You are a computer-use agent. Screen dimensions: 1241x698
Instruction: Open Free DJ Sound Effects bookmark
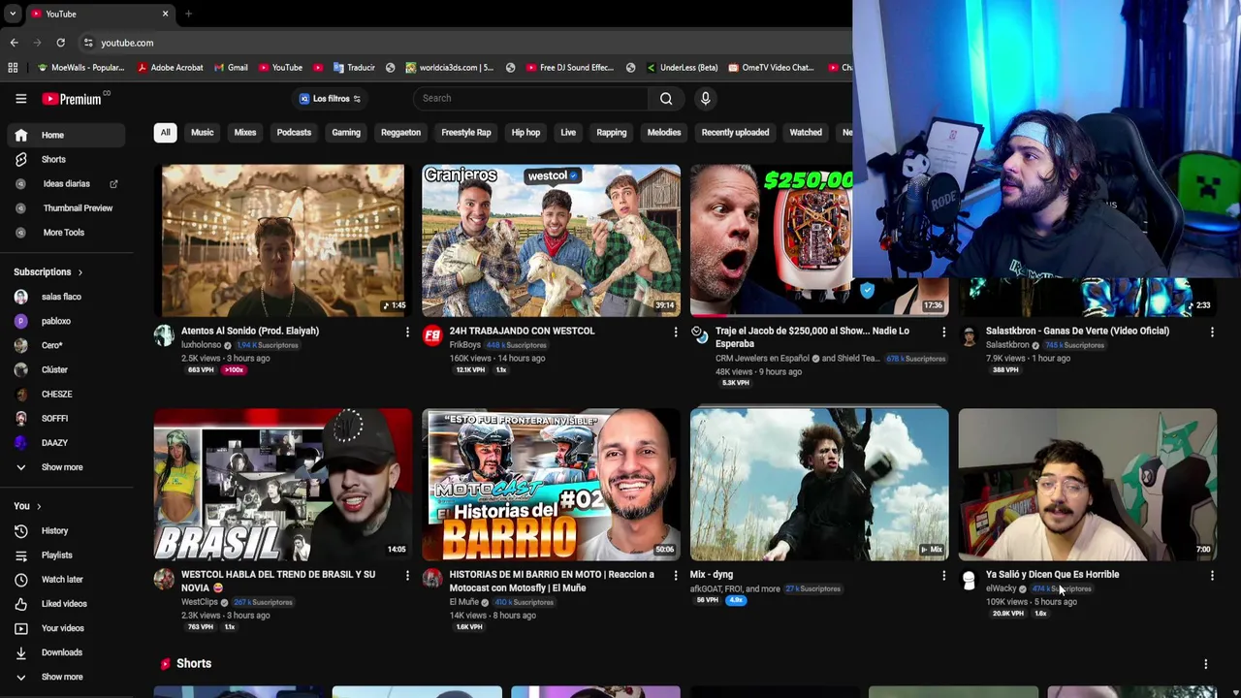pos(570,67)
